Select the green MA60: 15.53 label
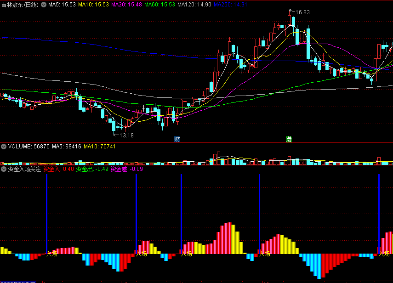 [159, 5]
